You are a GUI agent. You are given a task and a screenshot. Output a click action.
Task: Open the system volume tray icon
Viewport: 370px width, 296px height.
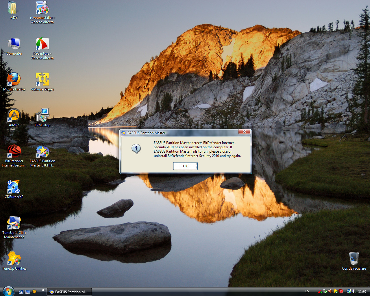coord(354,291)
